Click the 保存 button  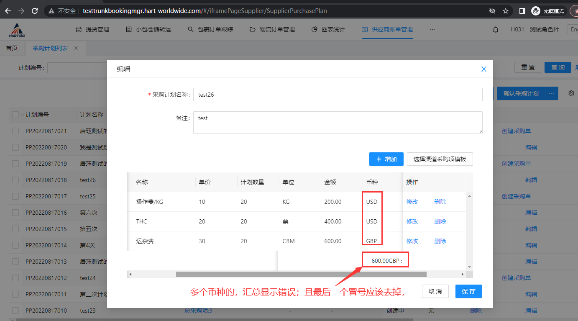click(468, 291)
